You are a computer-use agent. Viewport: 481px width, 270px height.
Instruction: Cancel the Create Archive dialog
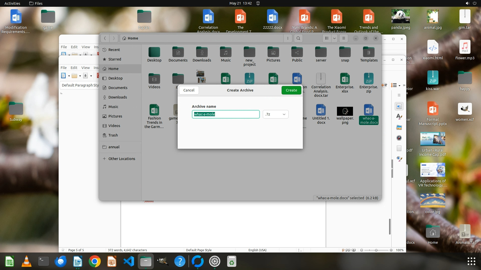tap(189, 90)
